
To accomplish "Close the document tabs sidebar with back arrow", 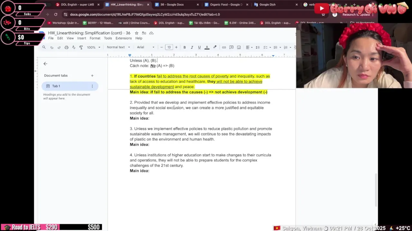I will pos(45,64).
